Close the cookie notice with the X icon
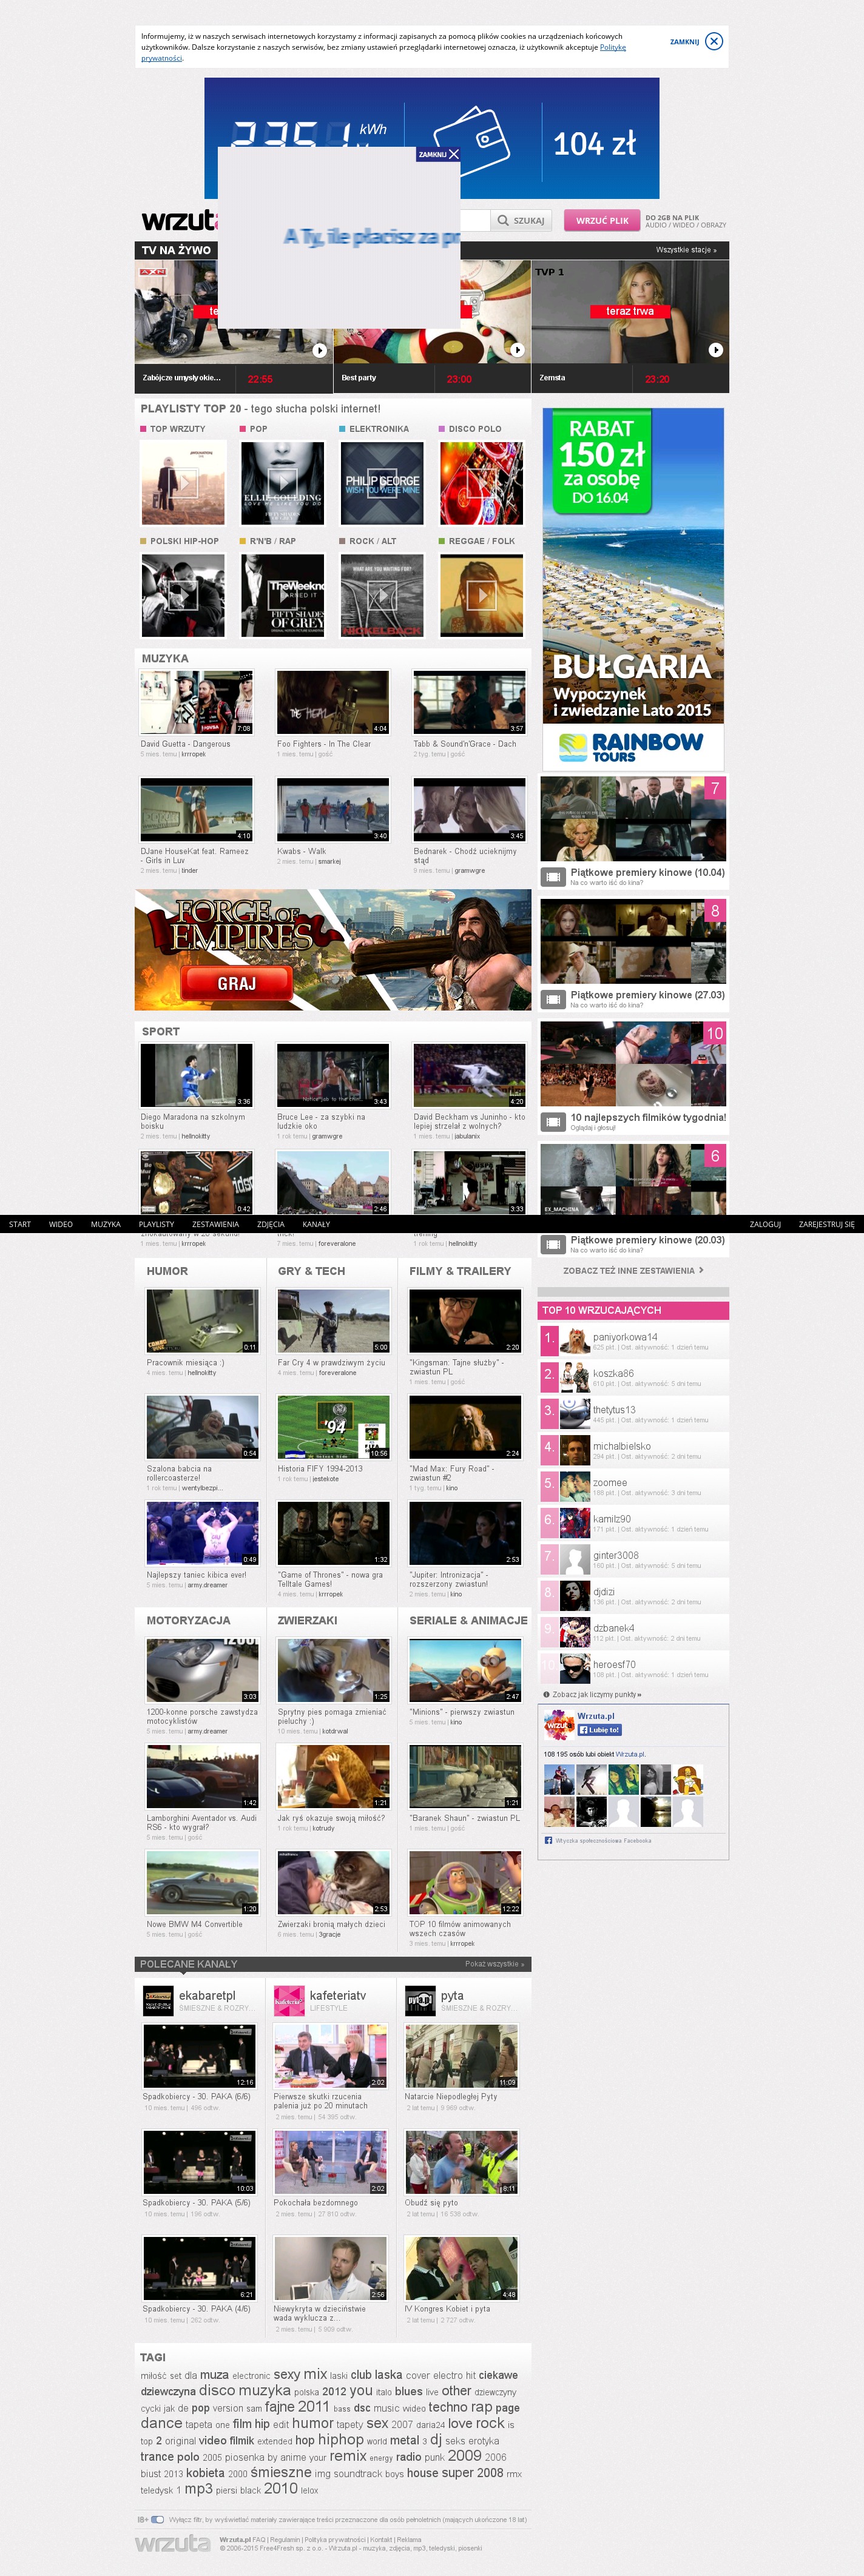The image size is (864, 2576). coord(713,41)
